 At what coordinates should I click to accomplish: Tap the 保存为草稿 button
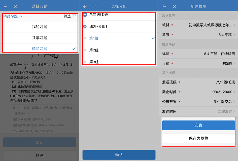[198, 138]
